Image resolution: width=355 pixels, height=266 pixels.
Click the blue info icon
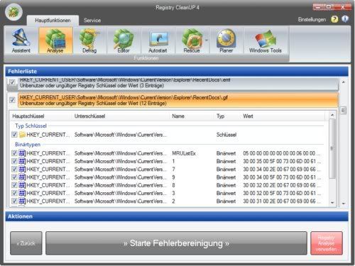click(345, 19)
